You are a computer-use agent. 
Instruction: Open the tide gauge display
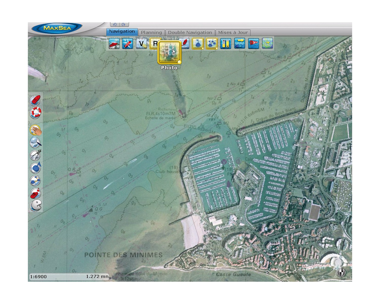(x=225, y=43)
